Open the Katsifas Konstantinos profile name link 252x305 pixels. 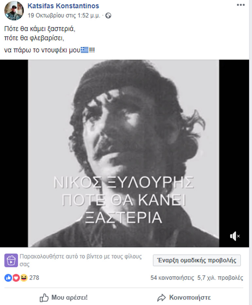coord(63,6)
